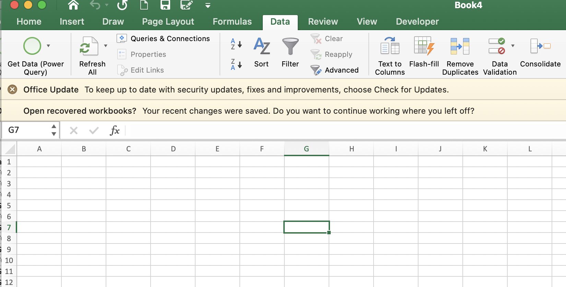This screenshot has width=566, height=287.
Task: Click the Advanced filter button
Action: 335,70
